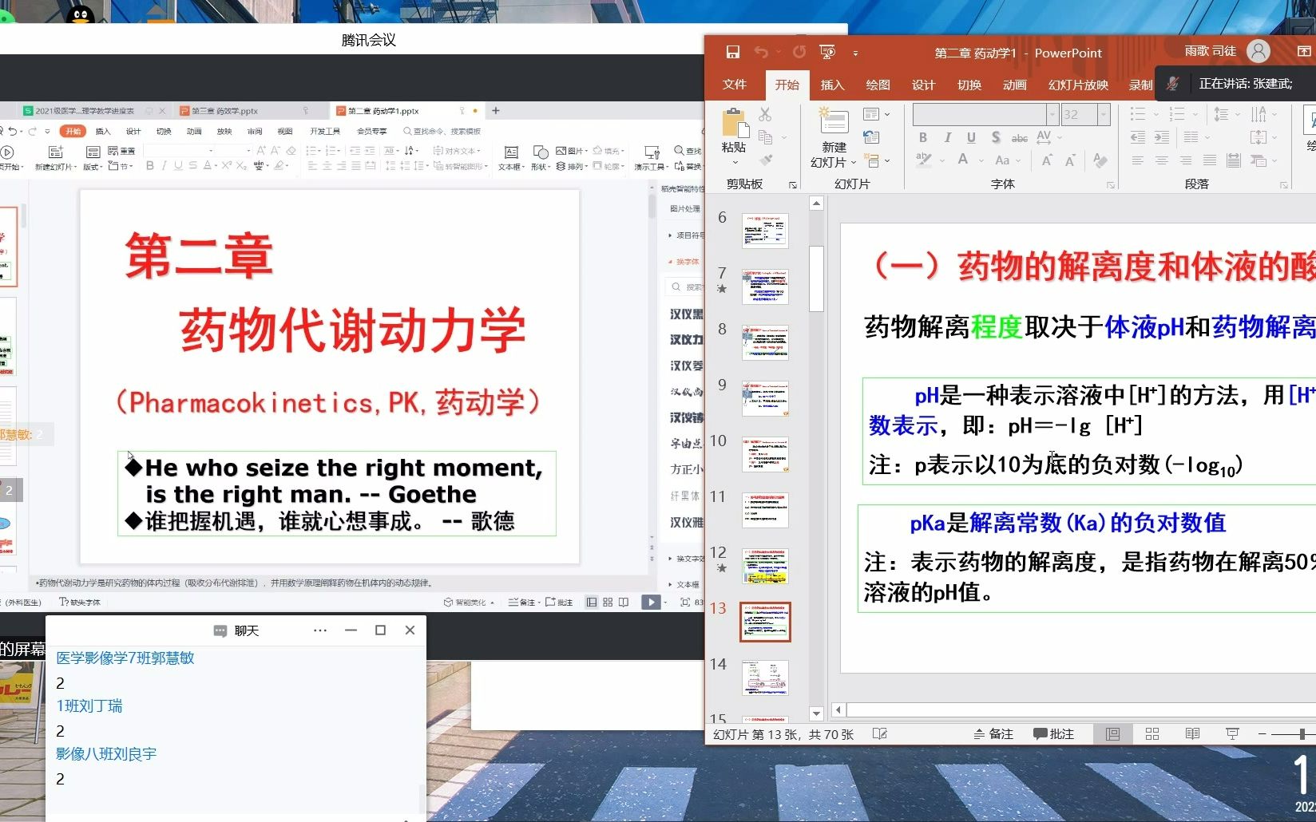Click the font color A swatch
This screenshot has height=822, width=1316.
963,160
